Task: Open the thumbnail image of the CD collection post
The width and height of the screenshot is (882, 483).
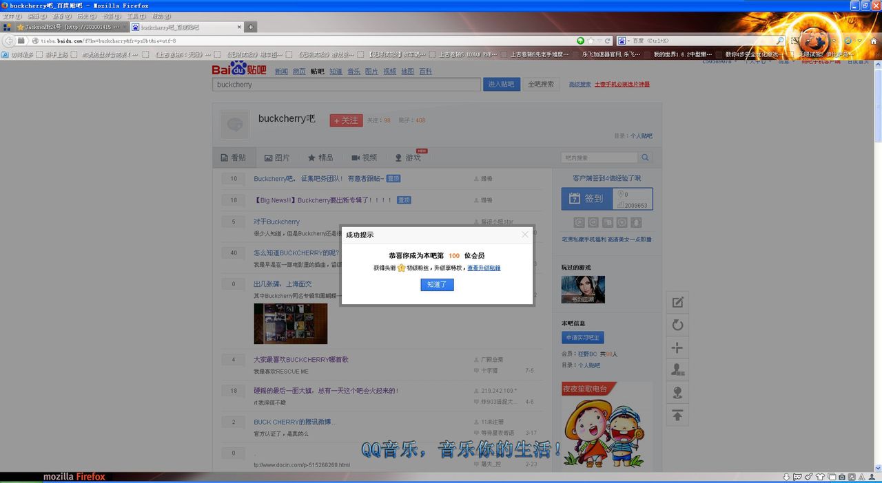Action: click(x=291, y=323)
